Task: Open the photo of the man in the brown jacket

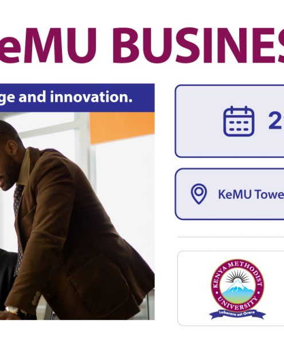Action: coord(77,216)
